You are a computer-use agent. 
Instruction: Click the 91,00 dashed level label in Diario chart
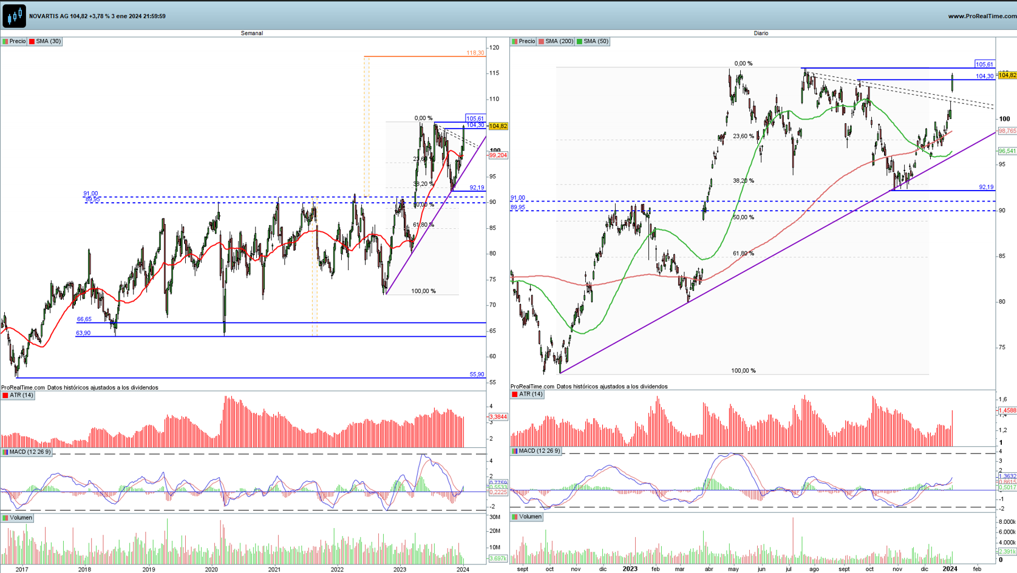[517, 198]
